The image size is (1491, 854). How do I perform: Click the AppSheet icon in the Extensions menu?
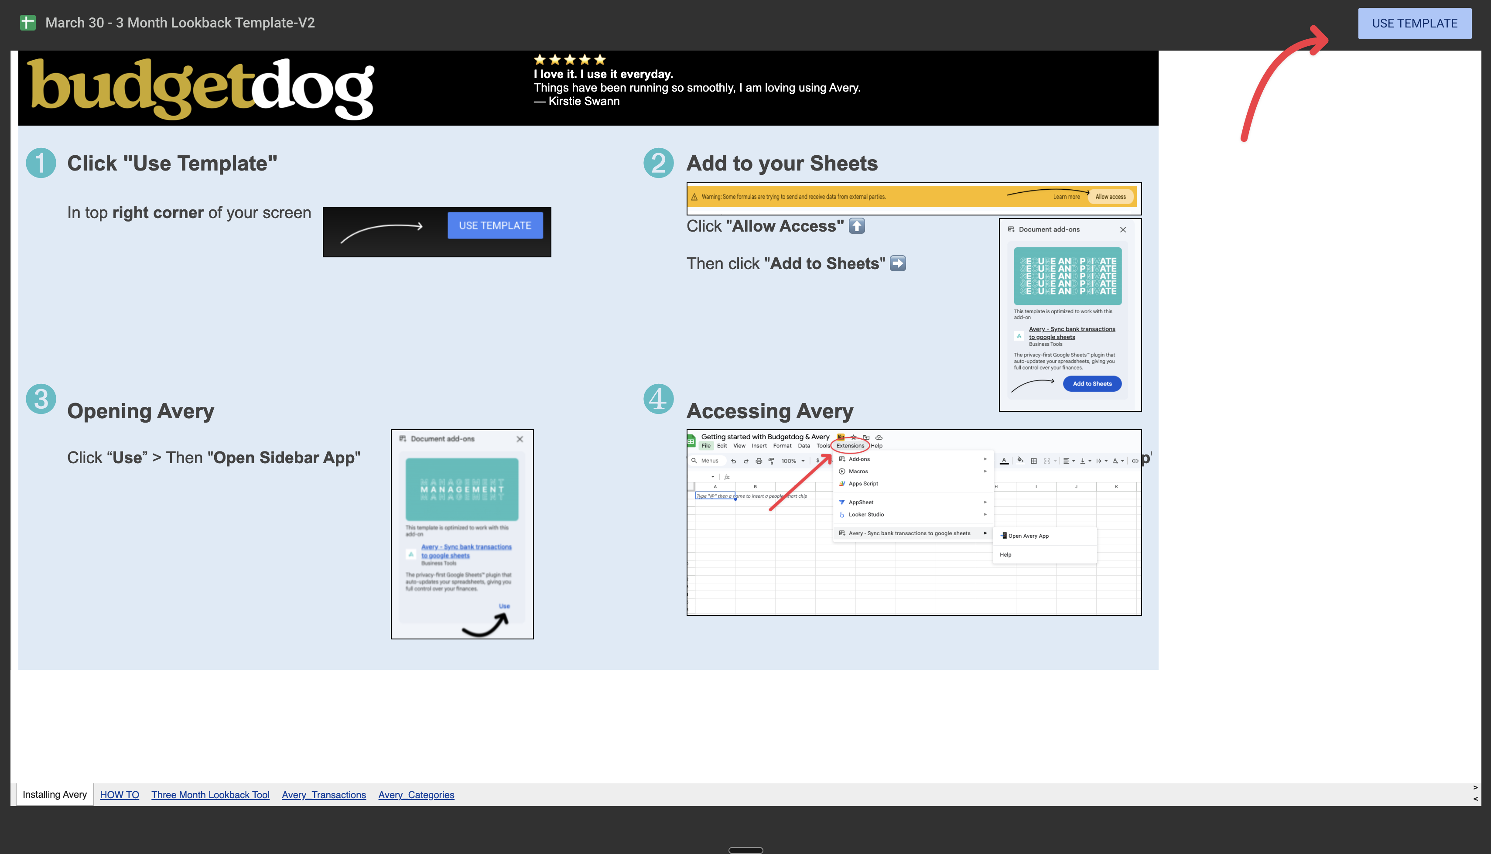842,502
